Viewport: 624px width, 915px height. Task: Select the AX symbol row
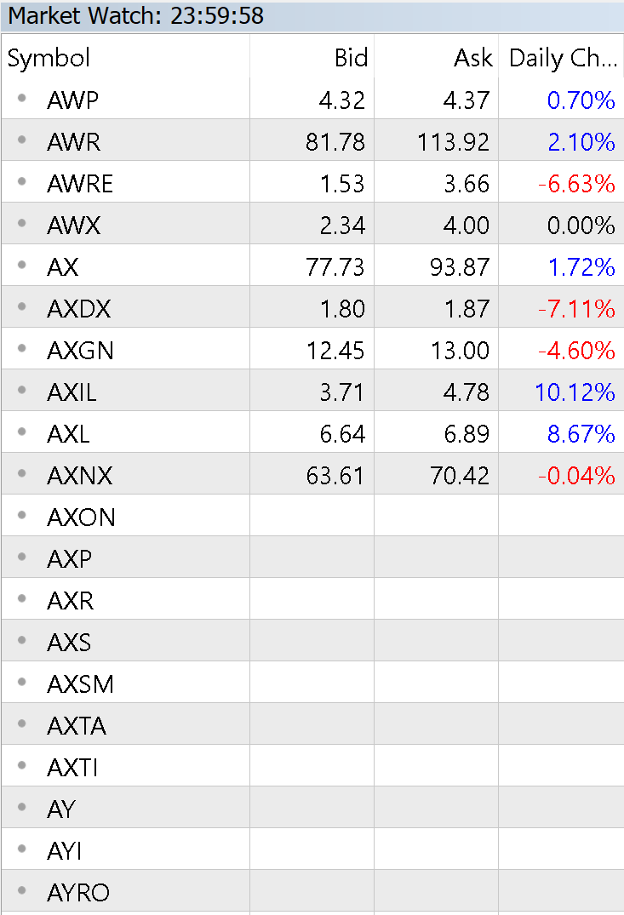click(x=312, y=265)
